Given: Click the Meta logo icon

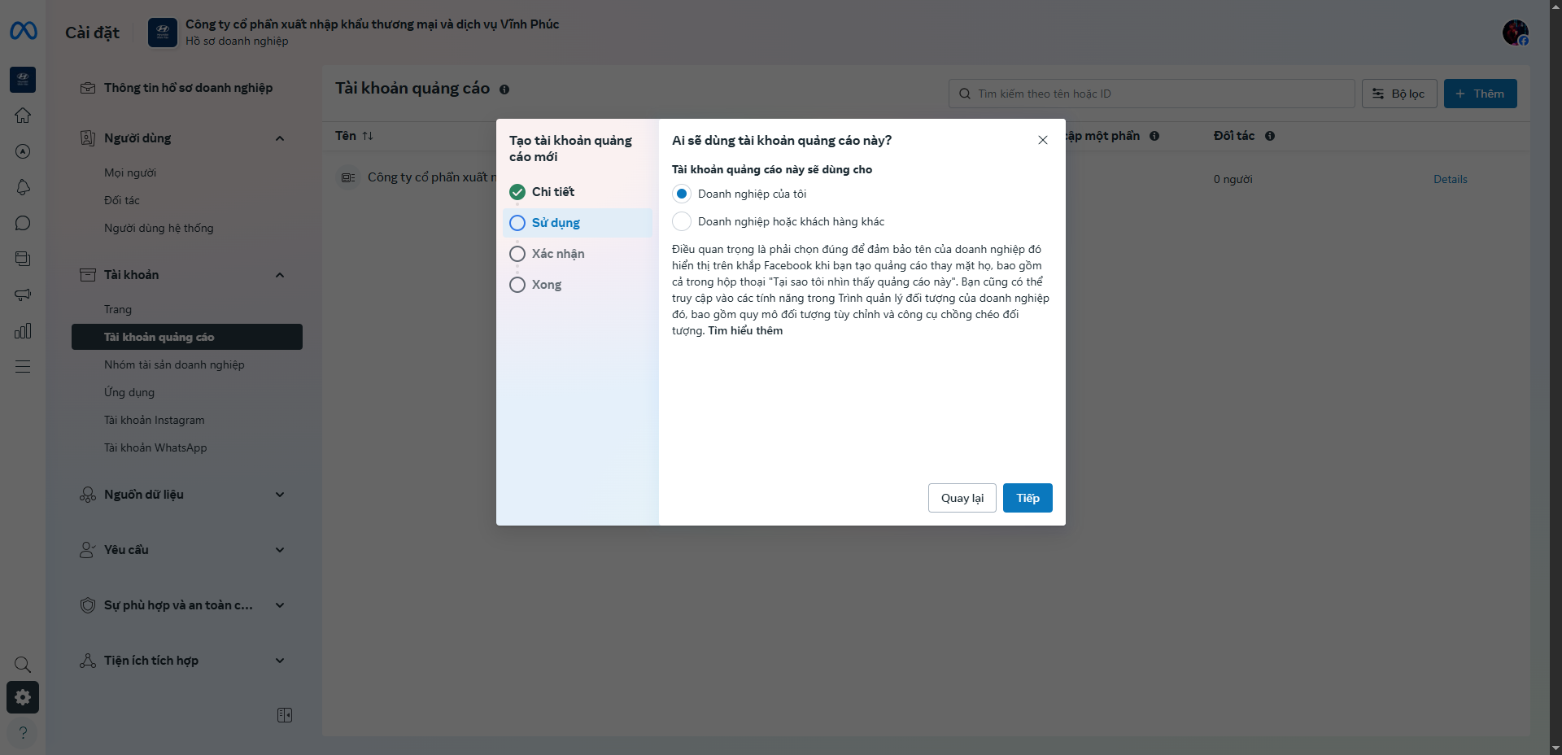Looking at the screenshot, I should click(23, 31).
